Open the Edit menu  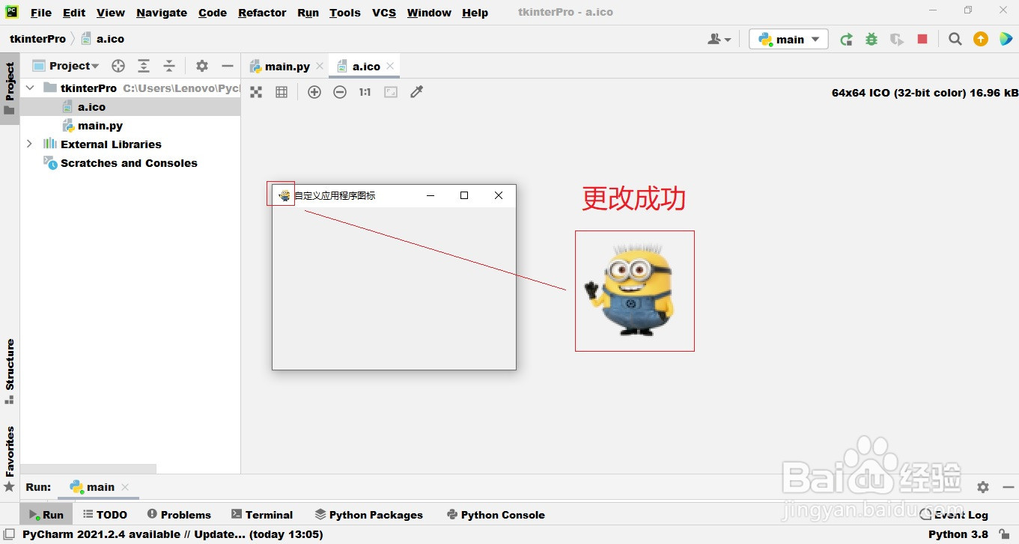[x=74, y=13]
